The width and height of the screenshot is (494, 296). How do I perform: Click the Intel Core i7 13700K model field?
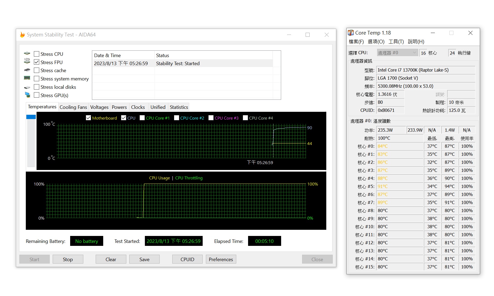tap(426, 70)
